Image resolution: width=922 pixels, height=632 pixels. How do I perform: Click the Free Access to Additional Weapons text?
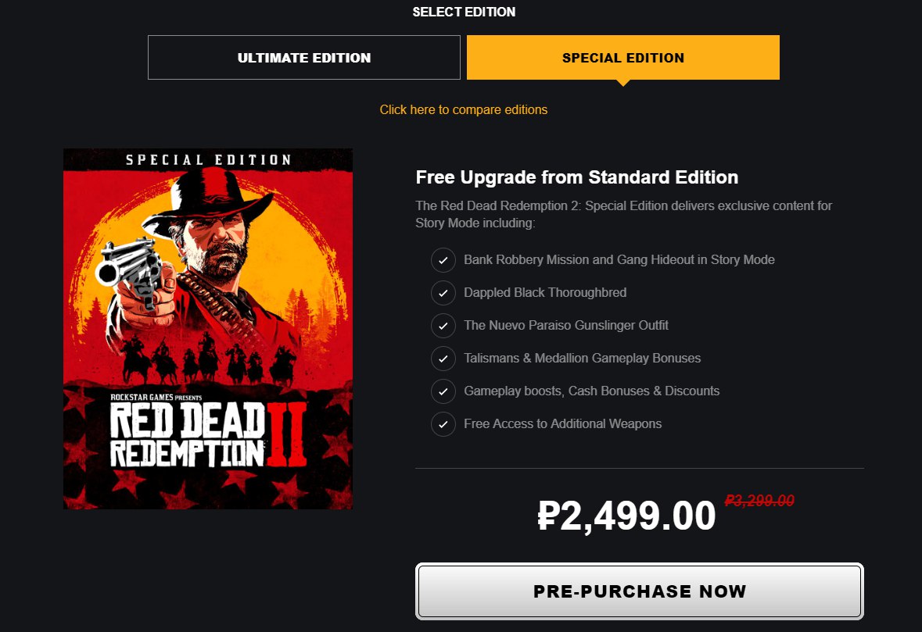pos(562,424)
